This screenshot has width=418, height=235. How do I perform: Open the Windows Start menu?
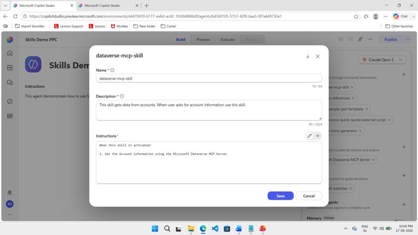coord(155,228)
